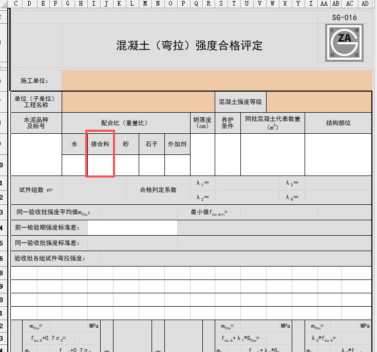Select column header AA
This screenshot has width=377, height=352.
(324, 4)
